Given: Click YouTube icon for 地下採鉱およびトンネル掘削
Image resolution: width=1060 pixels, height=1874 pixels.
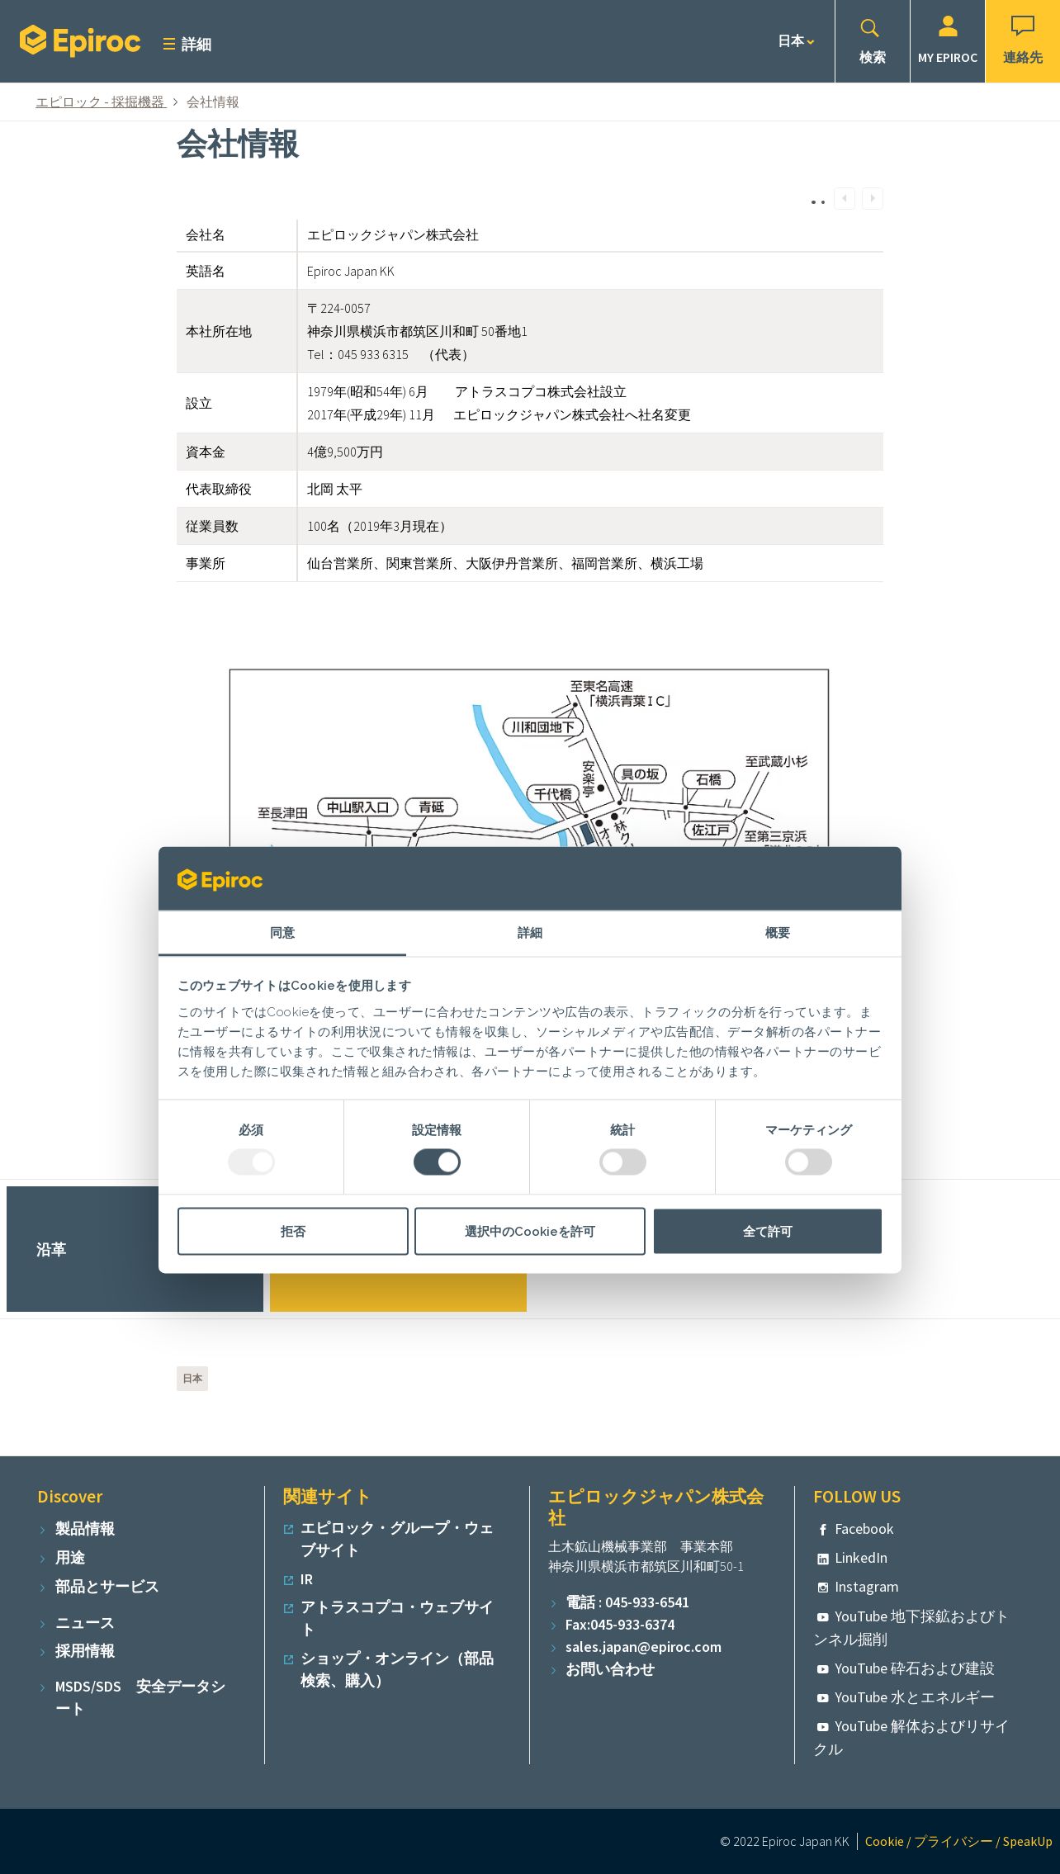Looking at the screenshot, I should (822, 1617).
